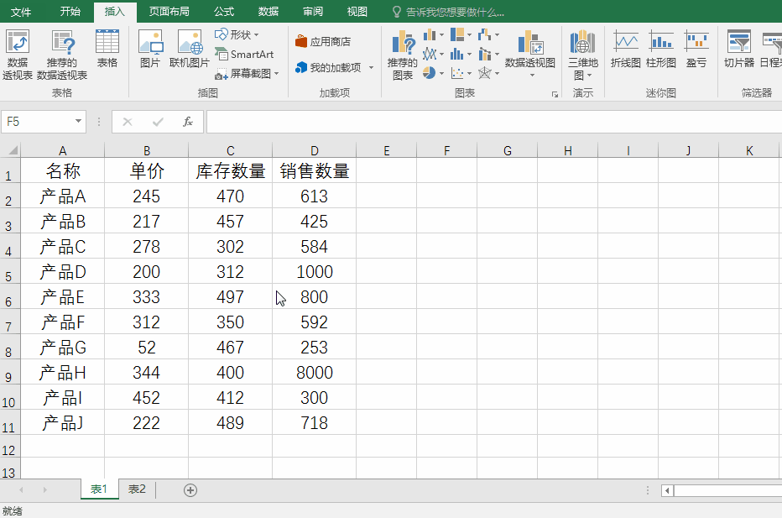Image resolution: width=782 pixels, height=518 pixels.
Task: Click the next sheet navigation arrow
Action: 44,490
